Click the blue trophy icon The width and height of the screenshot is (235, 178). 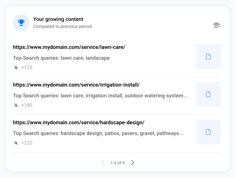(21, 23)
